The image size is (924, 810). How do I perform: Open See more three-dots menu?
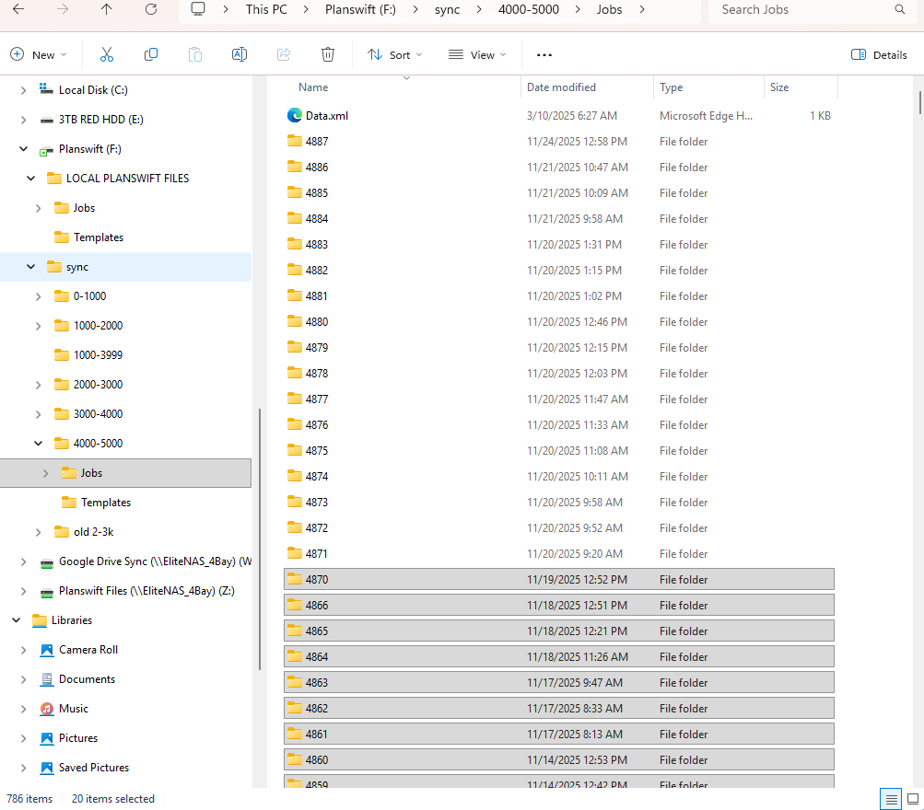point(544,55)
